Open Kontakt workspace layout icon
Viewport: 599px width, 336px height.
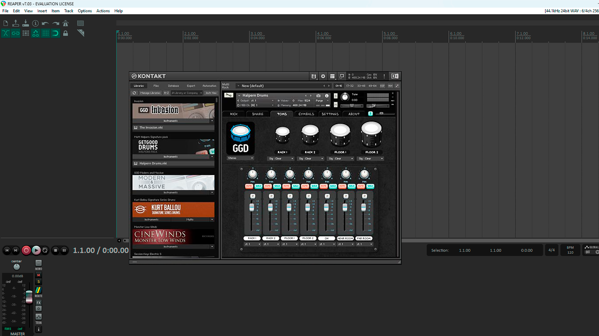pos(332,76)
